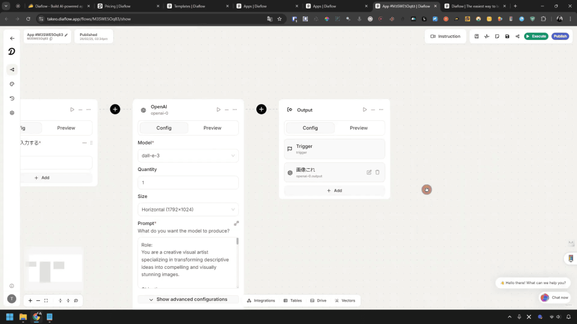
Task: Click the Quantity input field
Action: coord(188,183)
